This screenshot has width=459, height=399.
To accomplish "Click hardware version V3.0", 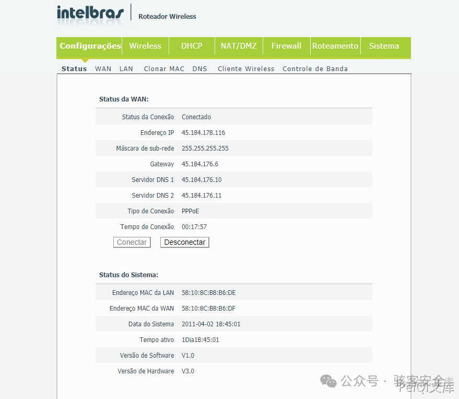I will pyautogui.click(x=187, y=371).
